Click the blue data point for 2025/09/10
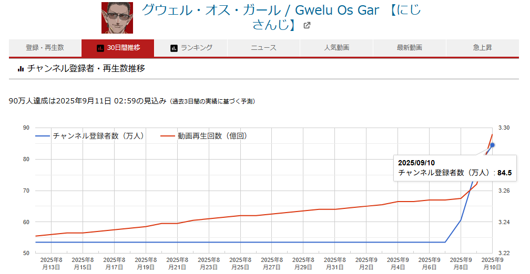This screenshot has height=274, width=530. pyautogui.click(x=492, y=145)
